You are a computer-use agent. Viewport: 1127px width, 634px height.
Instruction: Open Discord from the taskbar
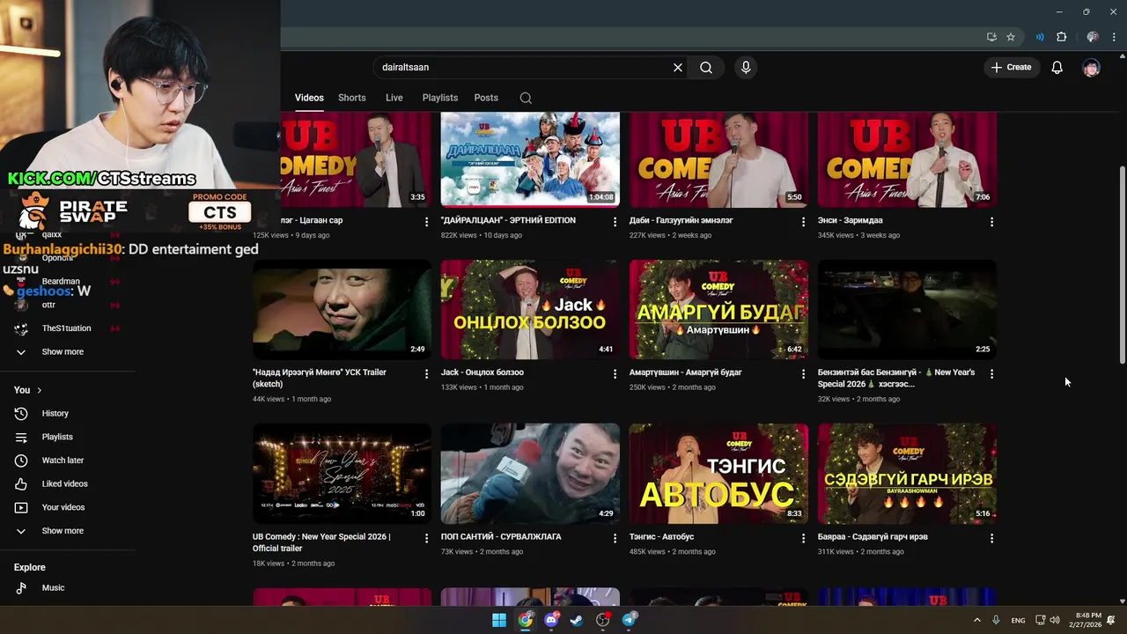click(552, 620)
